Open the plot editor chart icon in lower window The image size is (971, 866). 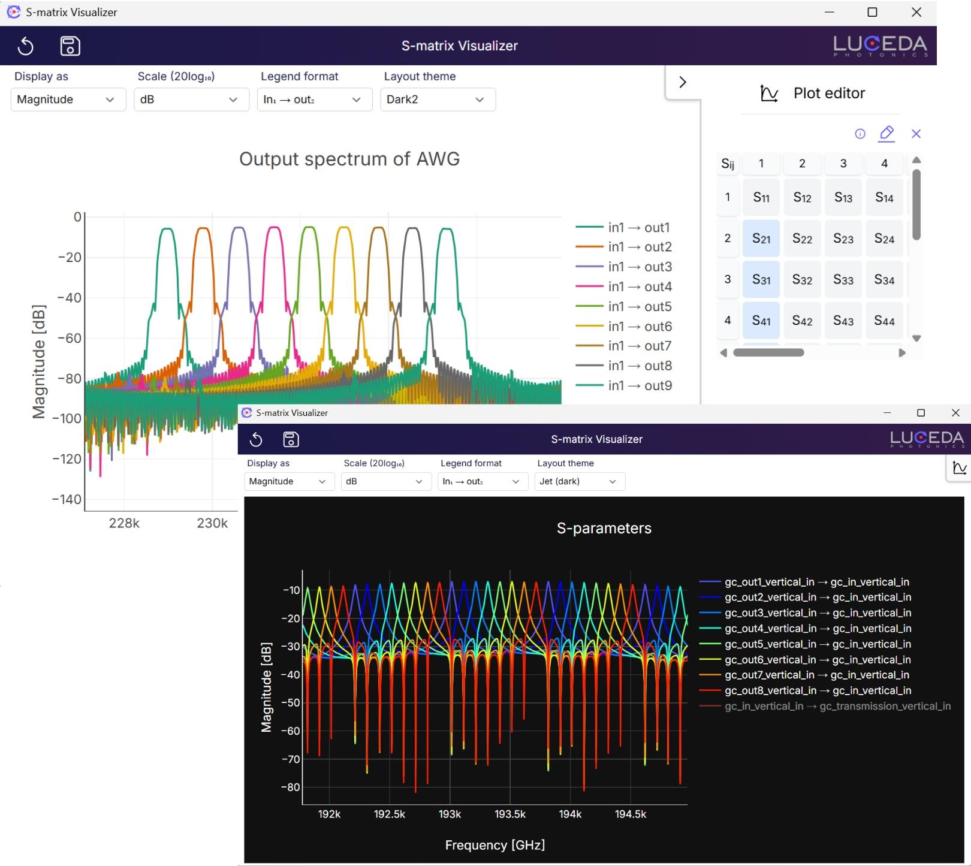(x=959, y=468)
